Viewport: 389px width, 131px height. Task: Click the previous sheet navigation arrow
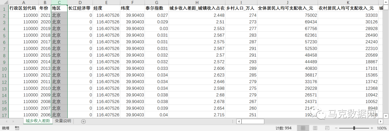click(x=7, y=121)
